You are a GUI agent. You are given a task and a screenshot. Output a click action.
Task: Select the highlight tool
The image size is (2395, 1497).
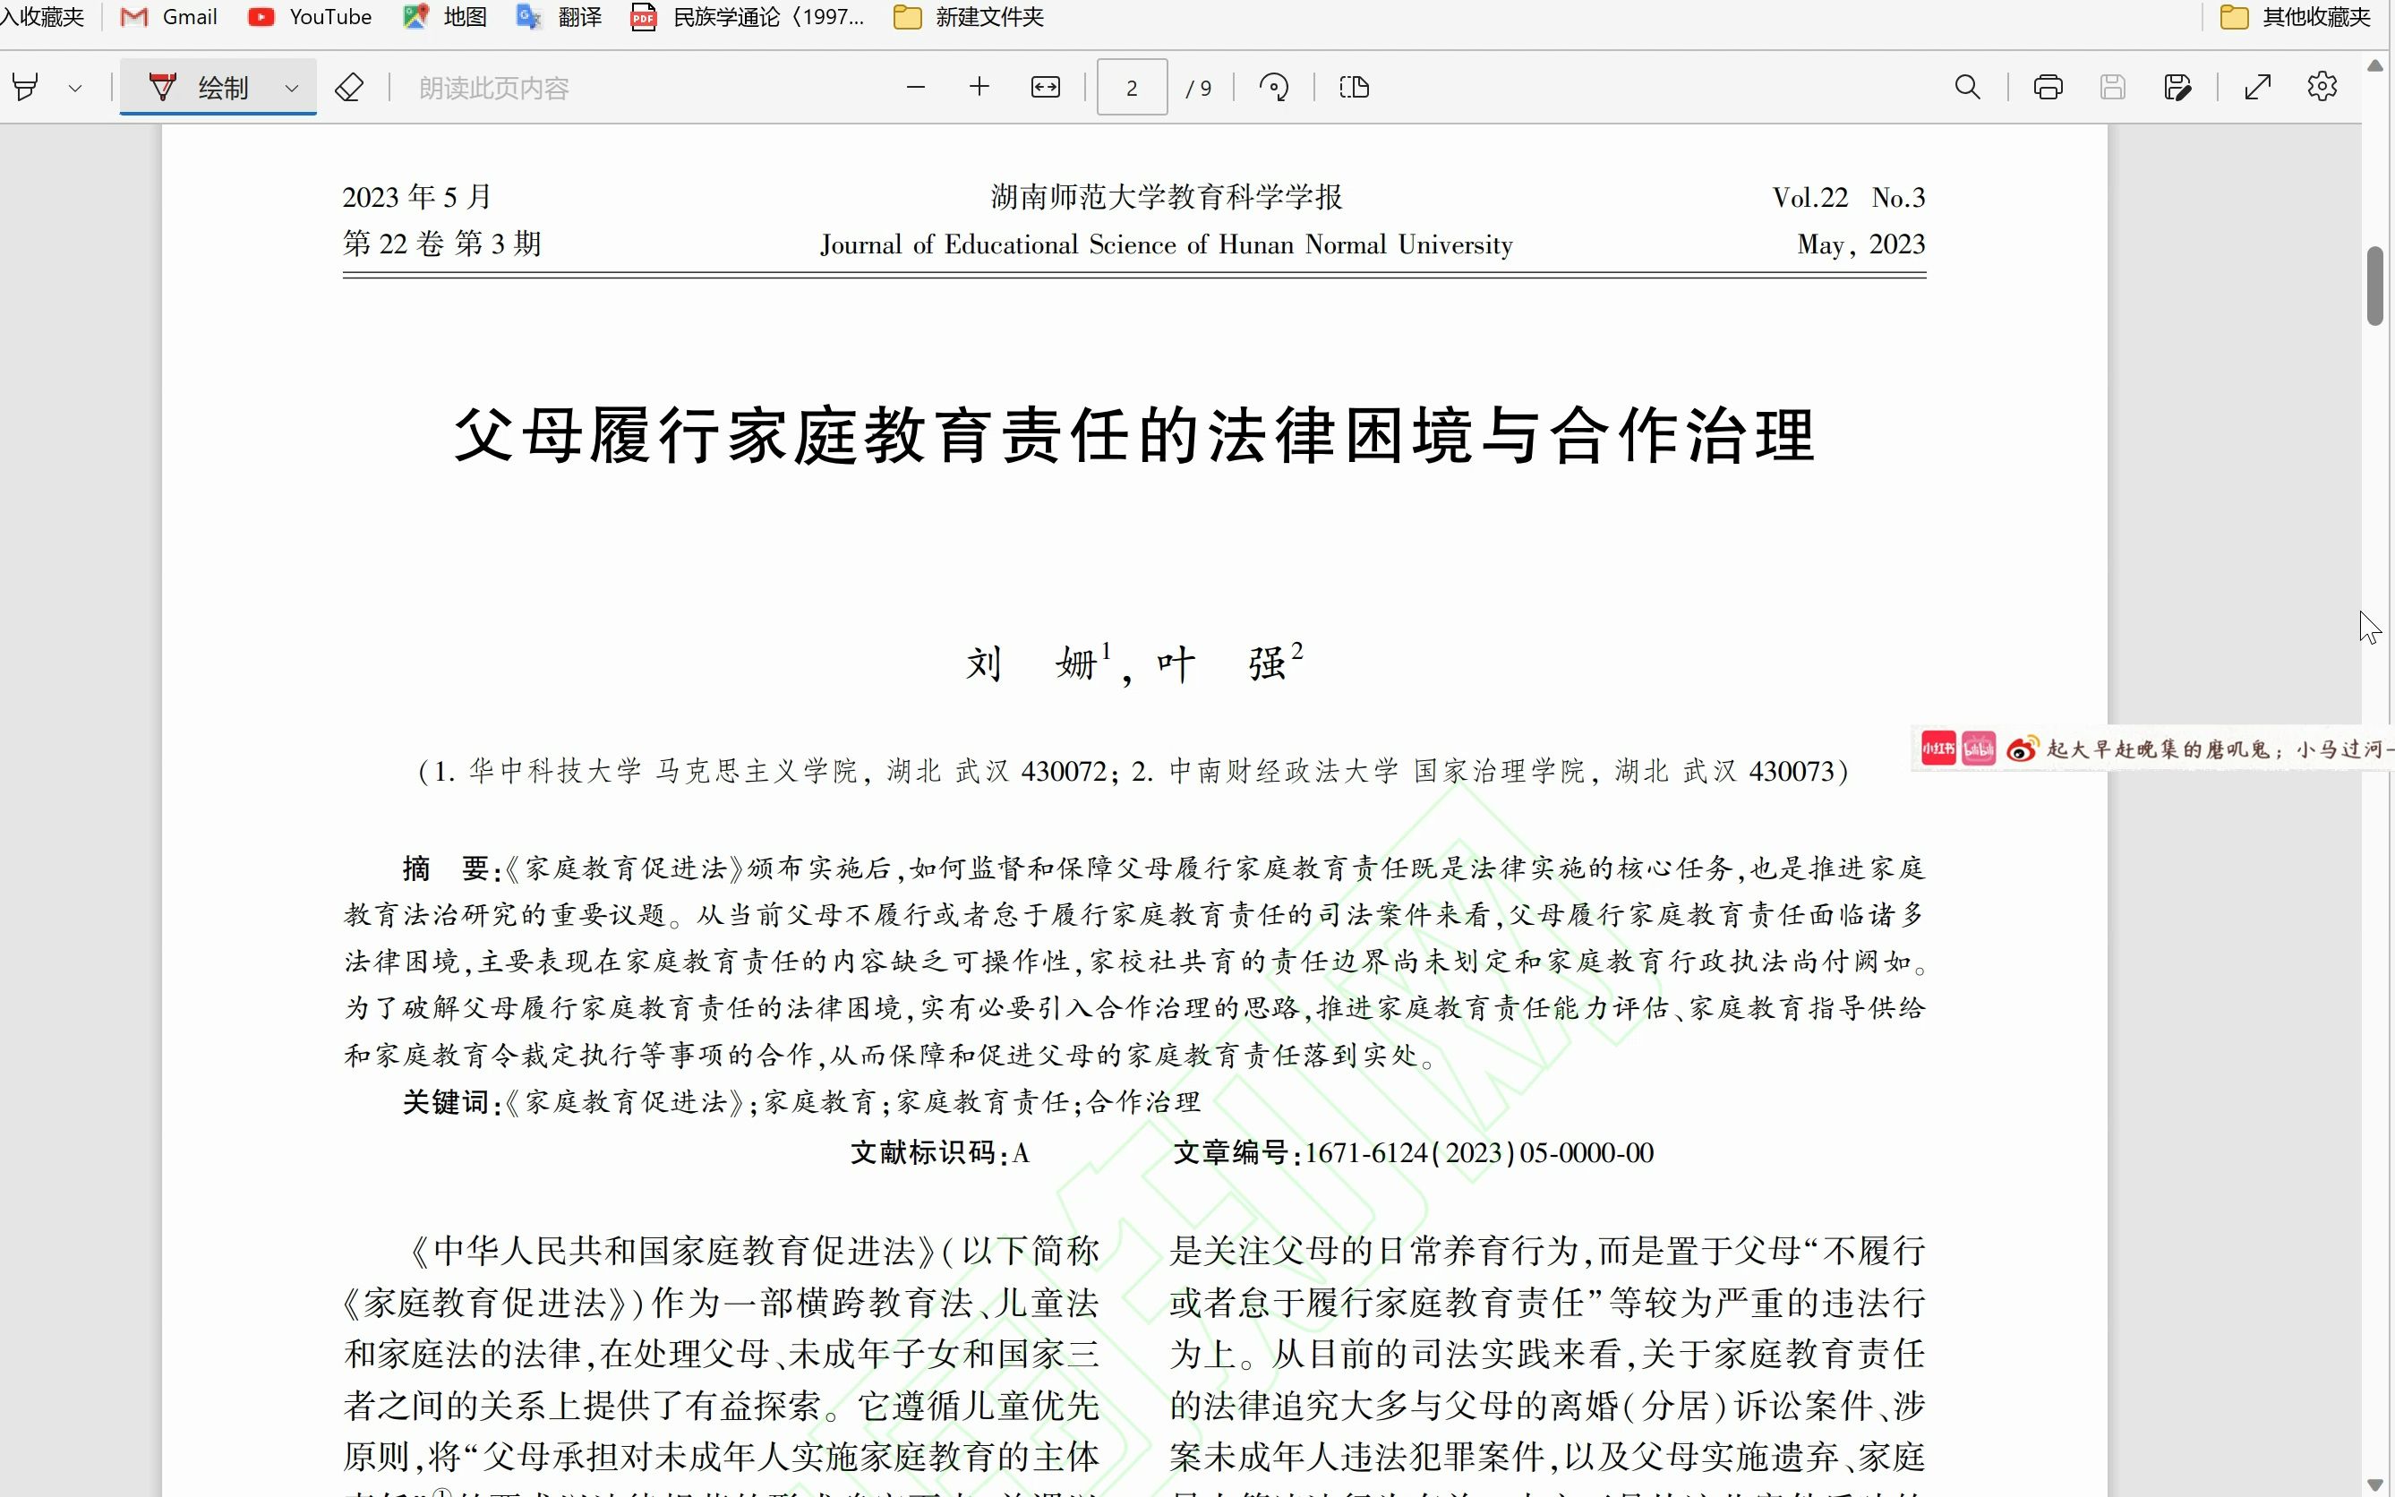click(25, 86)
